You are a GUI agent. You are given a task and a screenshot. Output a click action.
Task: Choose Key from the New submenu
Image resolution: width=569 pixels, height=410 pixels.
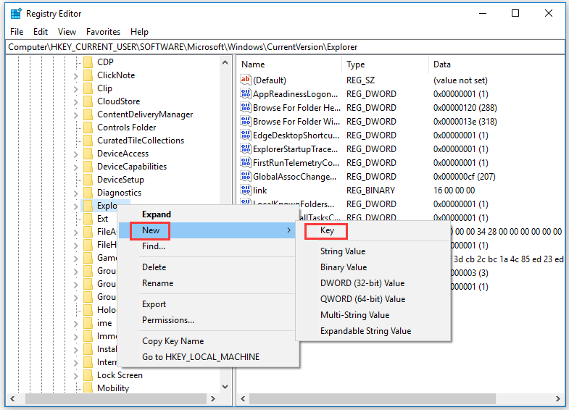point(327,230)
